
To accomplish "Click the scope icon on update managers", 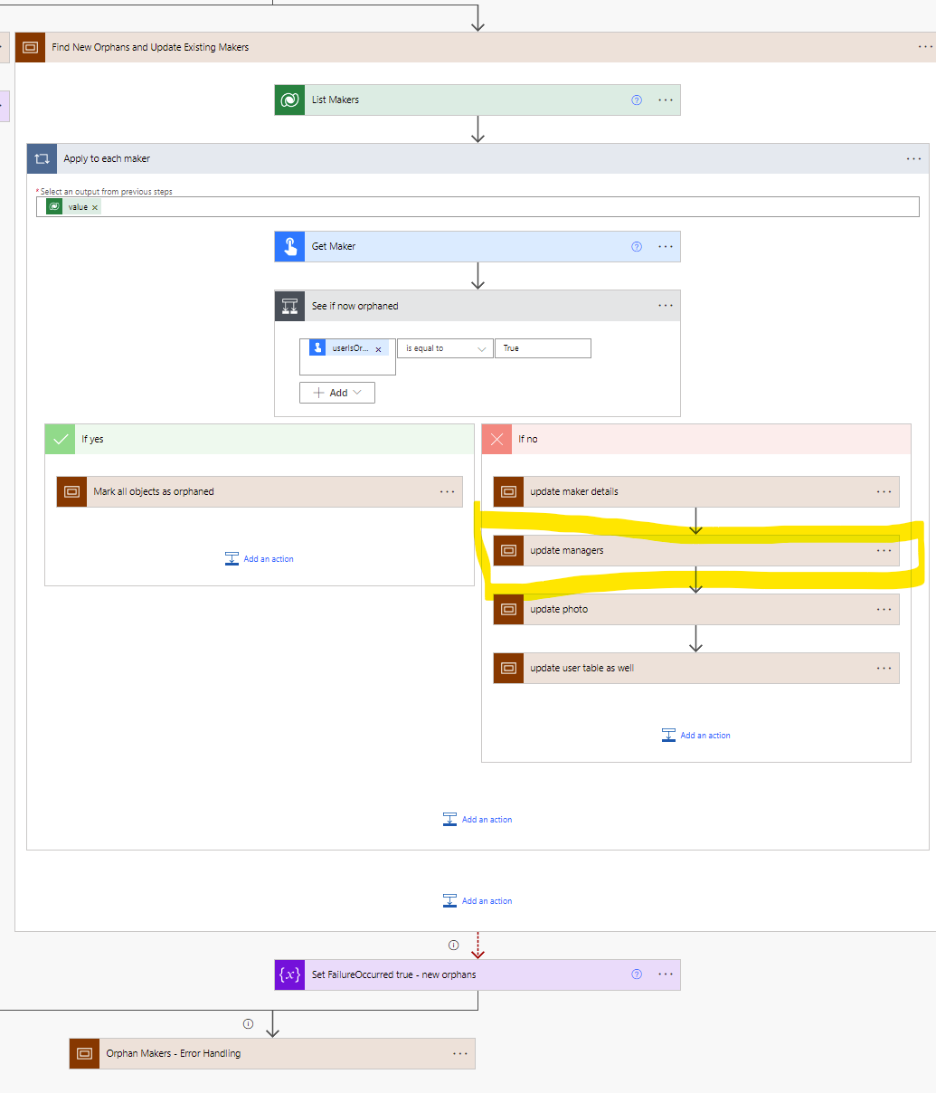I will 508,550.
